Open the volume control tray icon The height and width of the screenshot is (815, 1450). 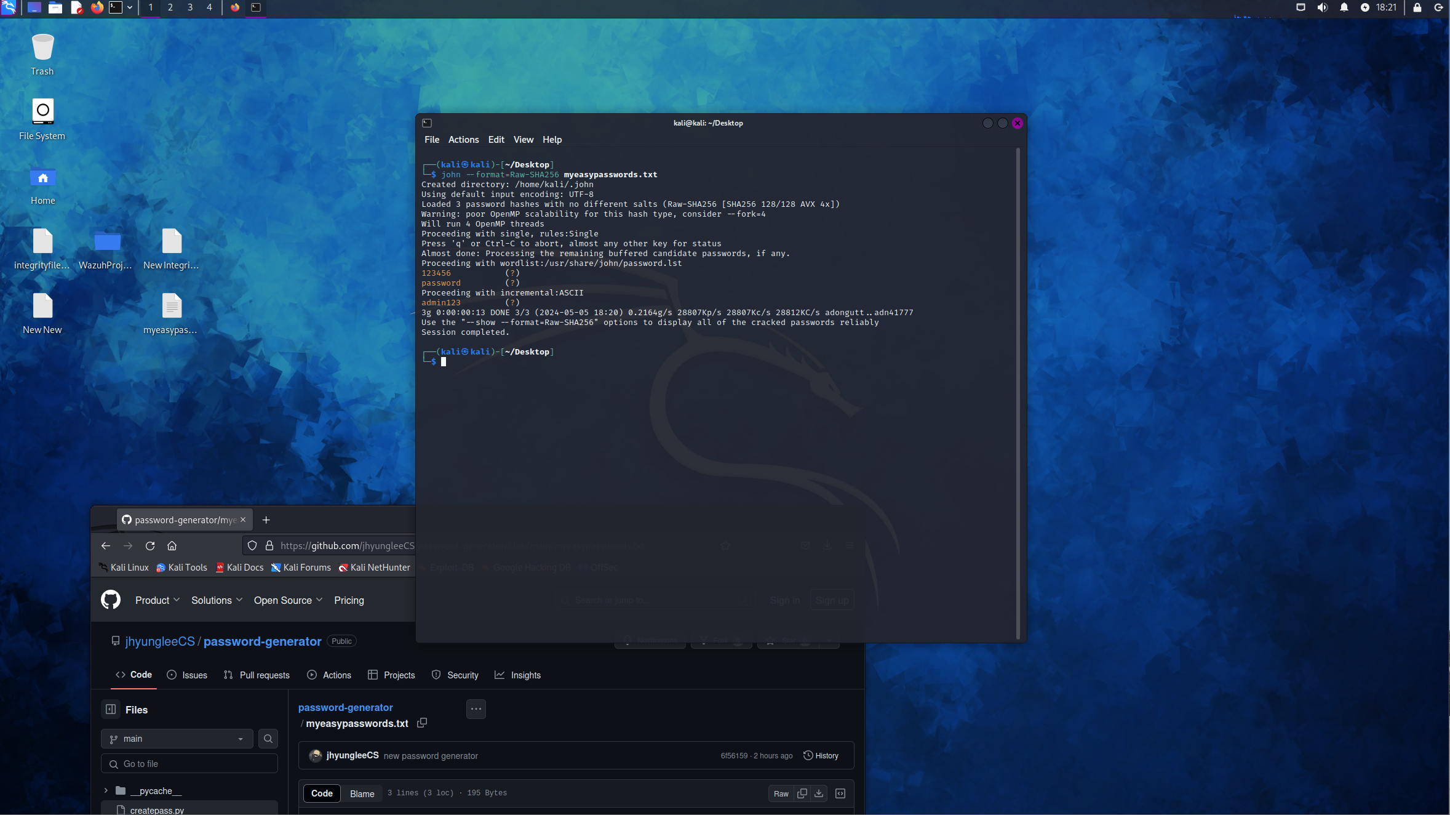pyautogui.click(x=1322, y=7)
